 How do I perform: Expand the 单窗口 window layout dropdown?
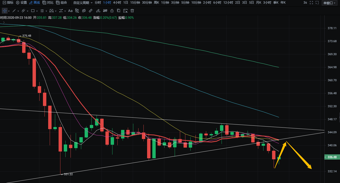(x=329, y=3)
